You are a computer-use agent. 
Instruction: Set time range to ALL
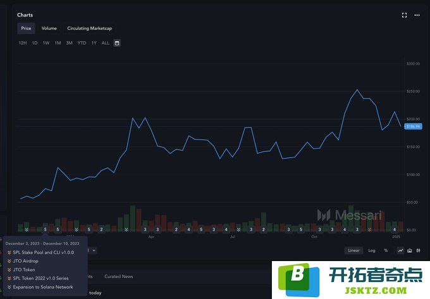(106, 43)
